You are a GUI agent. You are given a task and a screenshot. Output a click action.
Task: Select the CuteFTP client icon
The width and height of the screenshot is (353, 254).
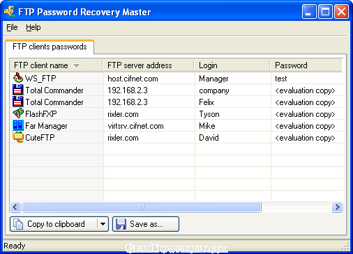[x=18, y=137]
